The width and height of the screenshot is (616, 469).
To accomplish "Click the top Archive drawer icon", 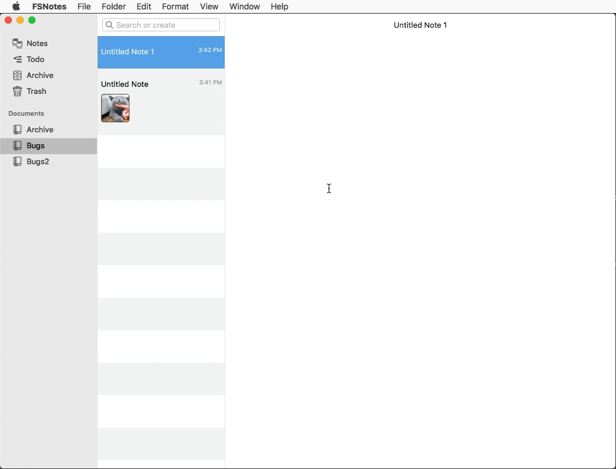I will [17, 76].
